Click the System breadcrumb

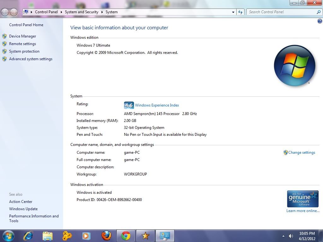(112, 12)
